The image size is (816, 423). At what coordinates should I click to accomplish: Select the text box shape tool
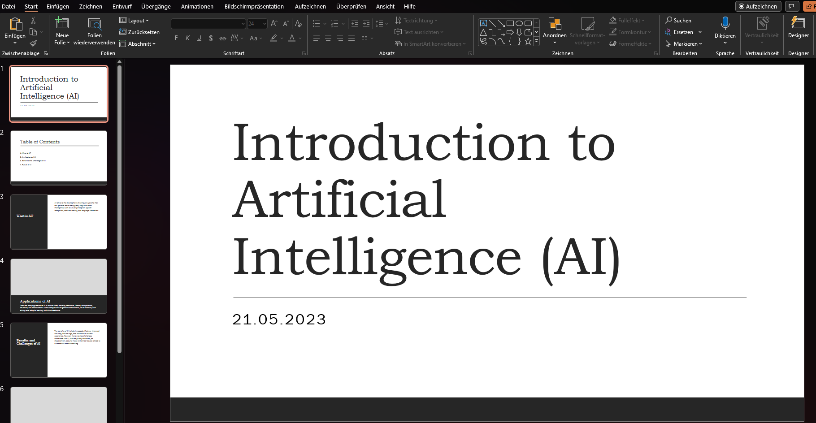point(483,23)
